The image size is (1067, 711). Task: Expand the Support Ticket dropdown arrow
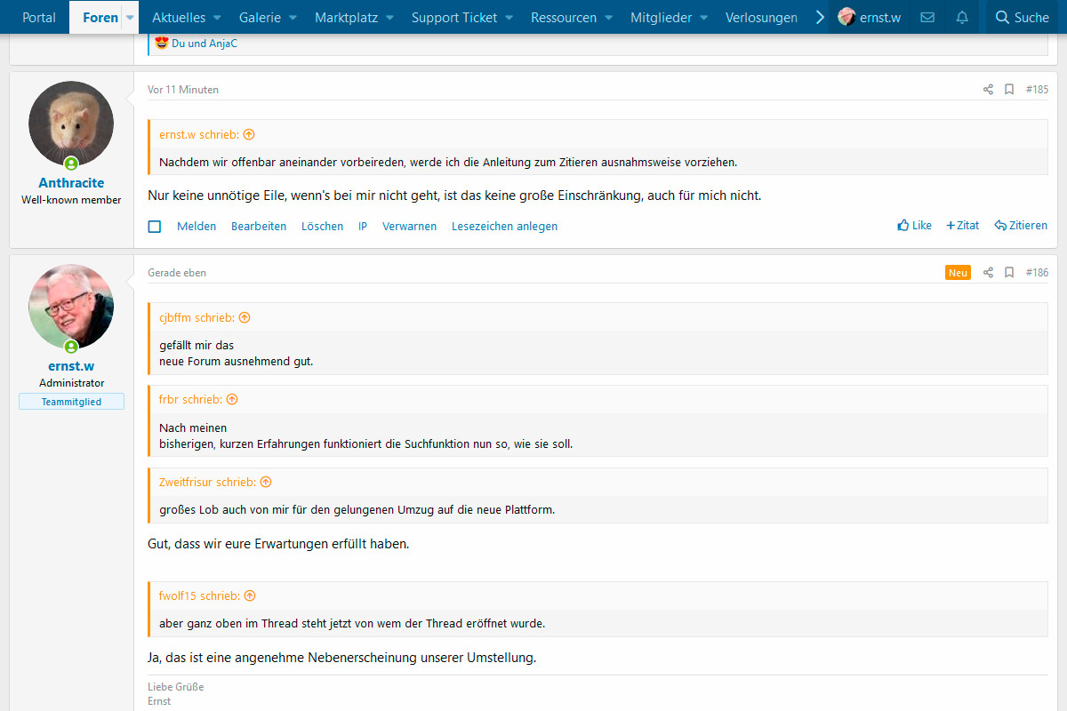[x=510, y=18]
